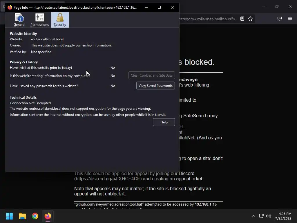Select the Security tab in Page Info
Viewport: 297px width, 223px height.
click(60, 20)
